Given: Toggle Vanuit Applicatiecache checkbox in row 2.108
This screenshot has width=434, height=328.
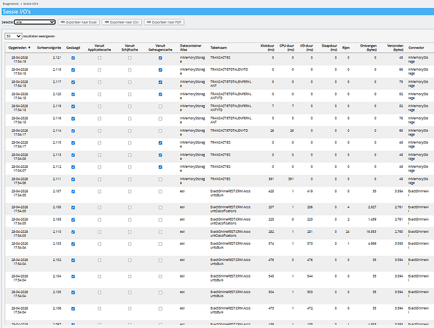Looking at the screenshot, I should (99, 208).
